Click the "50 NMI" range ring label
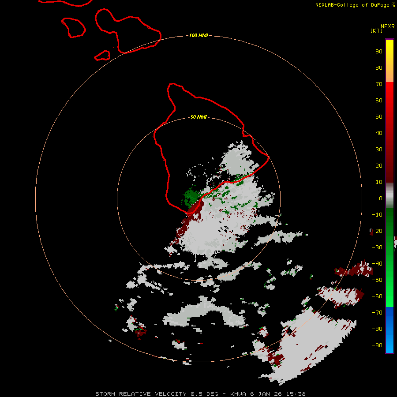 point(198,117)
